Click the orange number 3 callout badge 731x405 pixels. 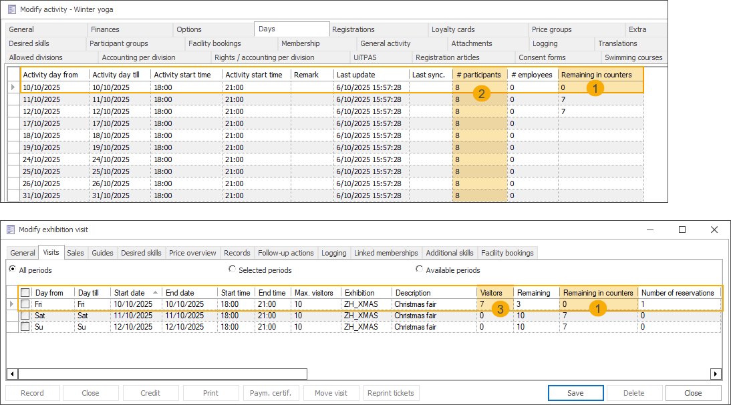(499, 308)
